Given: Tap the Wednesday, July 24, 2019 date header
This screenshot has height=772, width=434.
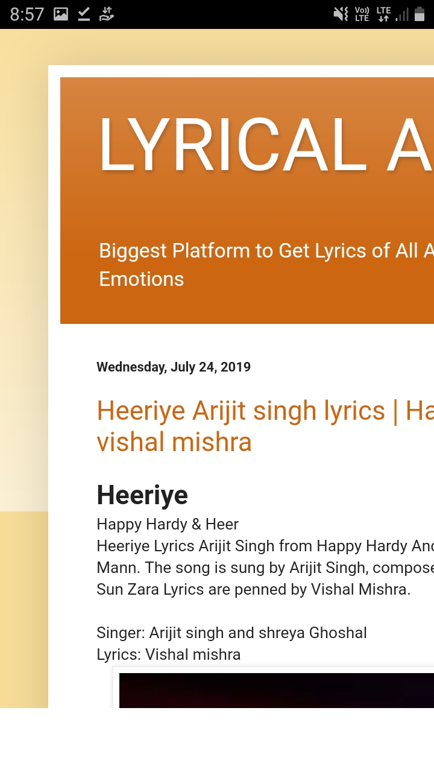Looking at the screenshot, I should (174, 367).
